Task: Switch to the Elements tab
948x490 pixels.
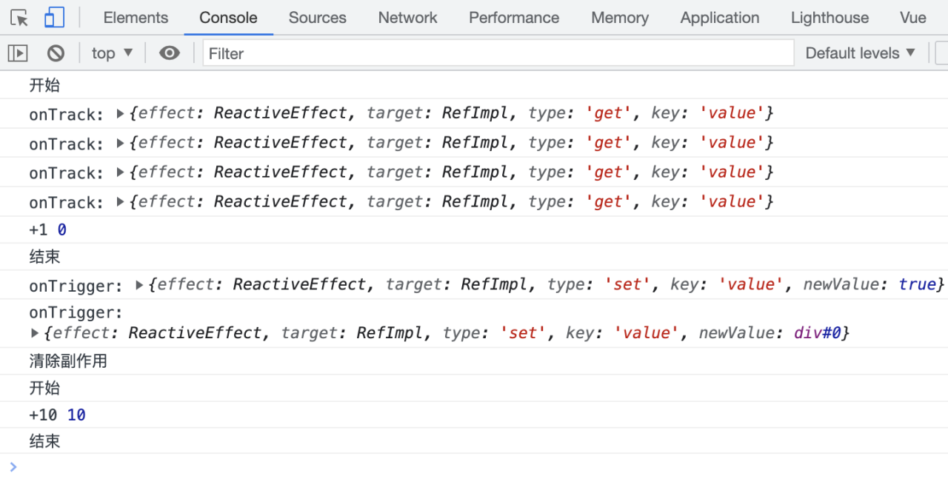Action: pyautogui.click(x=136, y=18)
